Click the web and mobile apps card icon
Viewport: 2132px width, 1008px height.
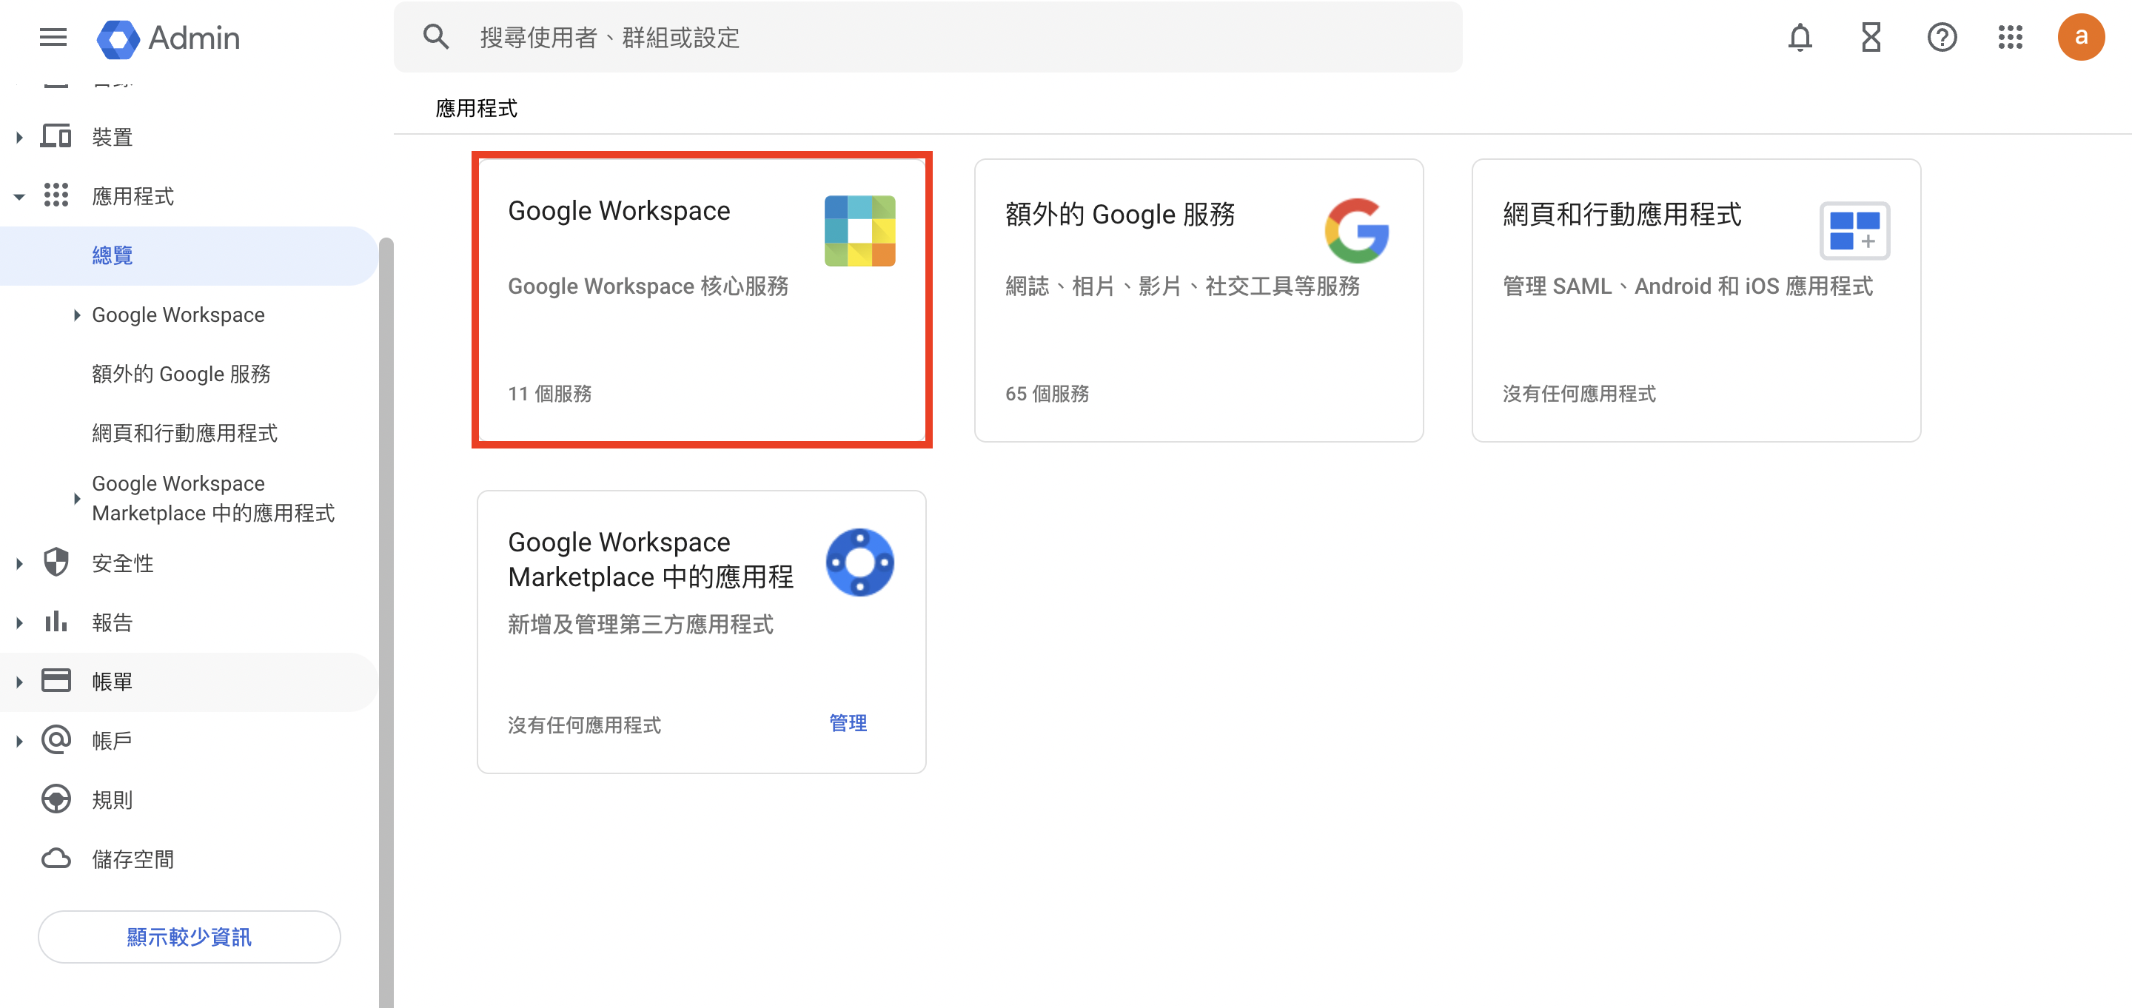(1854, 231)
